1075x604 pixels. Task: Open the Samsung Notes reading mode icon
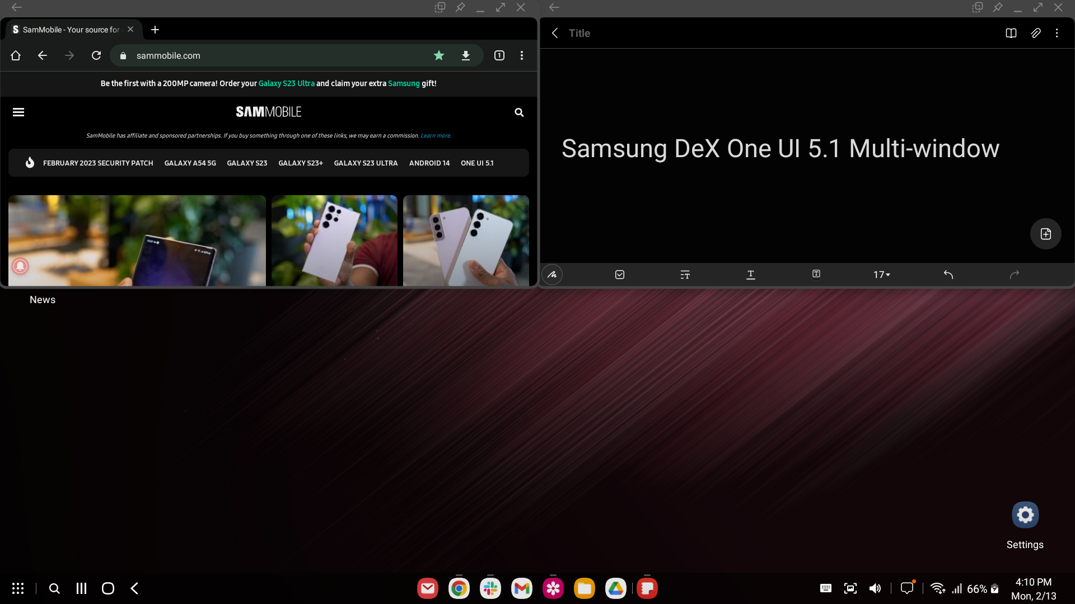click(1011, 34)
